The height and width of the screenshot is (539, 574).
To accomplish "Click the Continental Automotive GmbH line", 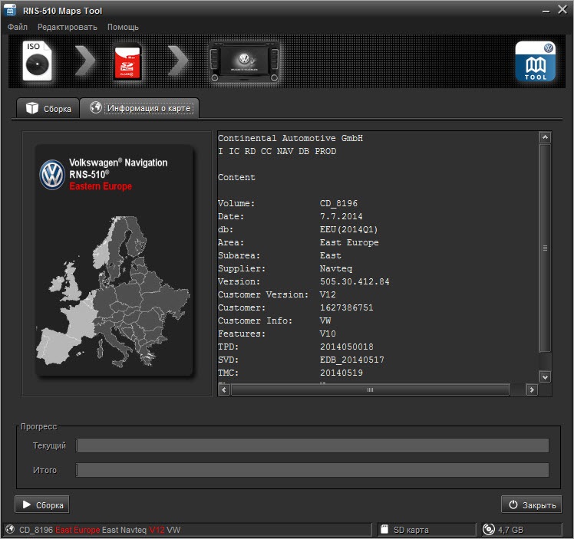I will (x=290, y=138).
